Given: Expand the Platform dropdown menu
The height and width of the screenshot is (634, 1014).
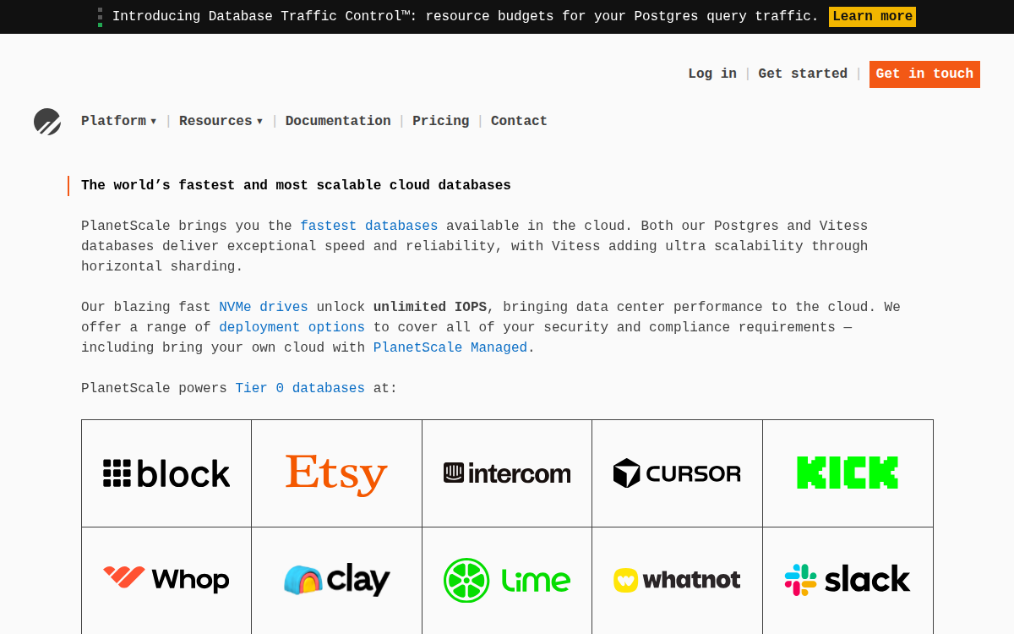Looking at the screenshot, I should [x=119, y=121].
